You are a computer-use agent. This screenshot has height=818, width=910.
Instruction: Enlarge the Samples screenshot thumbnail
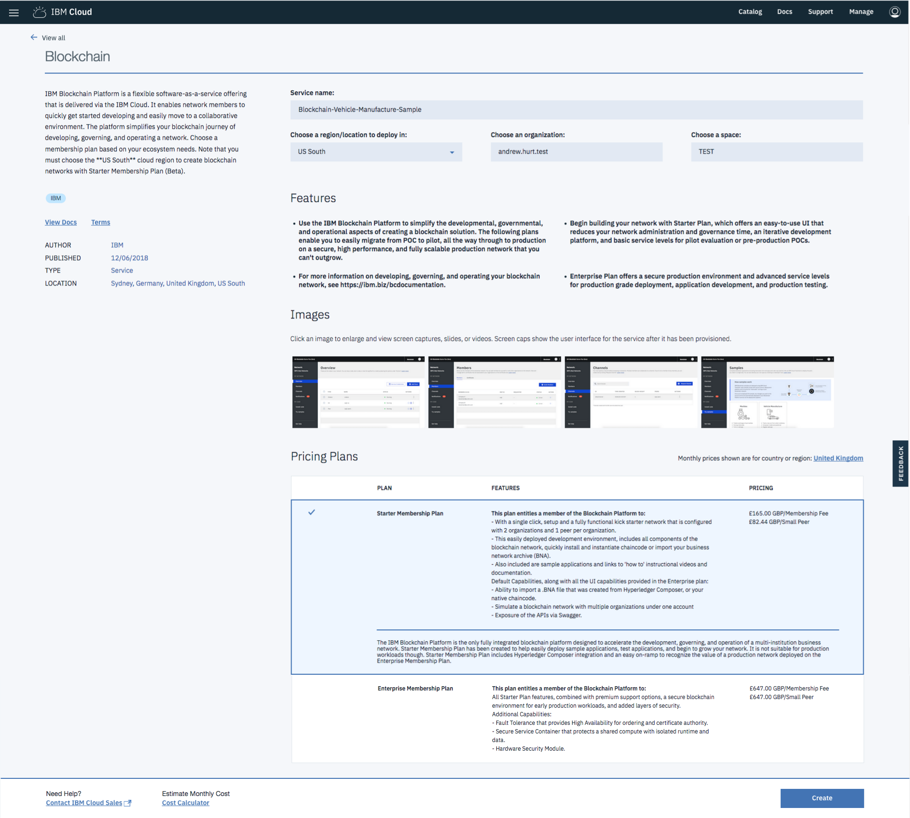[x=767, y=392]
